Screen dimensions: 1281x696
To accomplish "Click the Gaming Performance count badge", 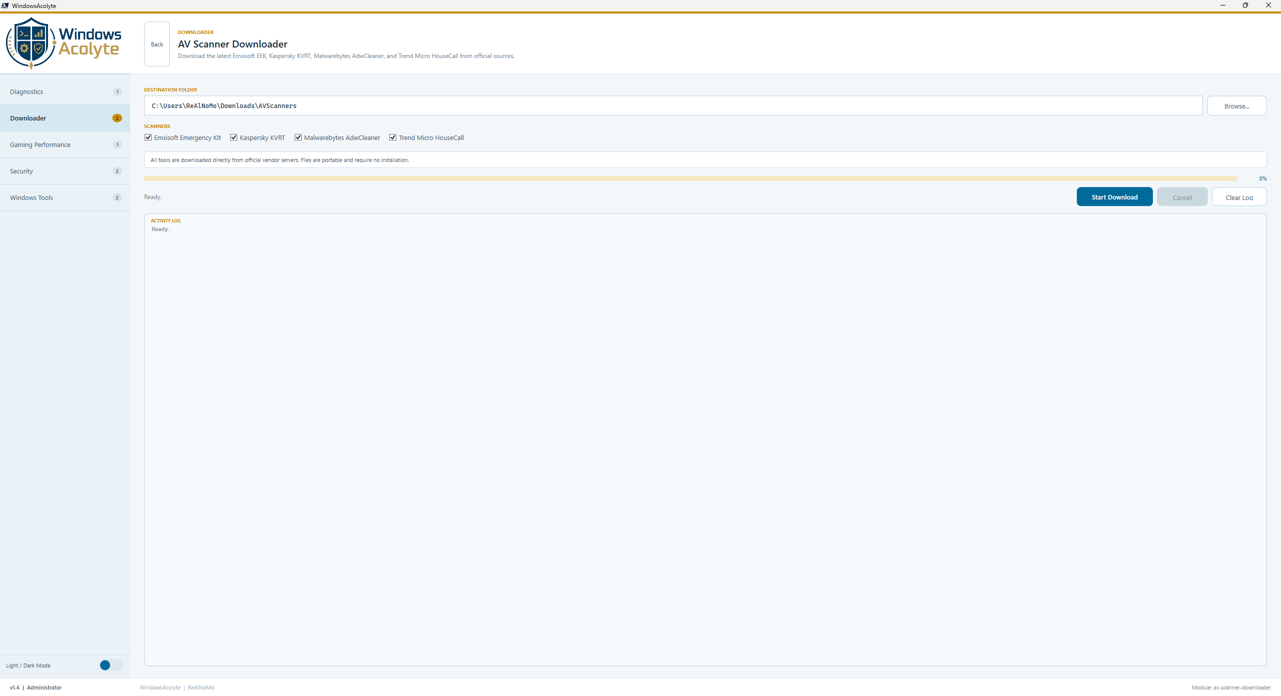I will click(117, 144).
